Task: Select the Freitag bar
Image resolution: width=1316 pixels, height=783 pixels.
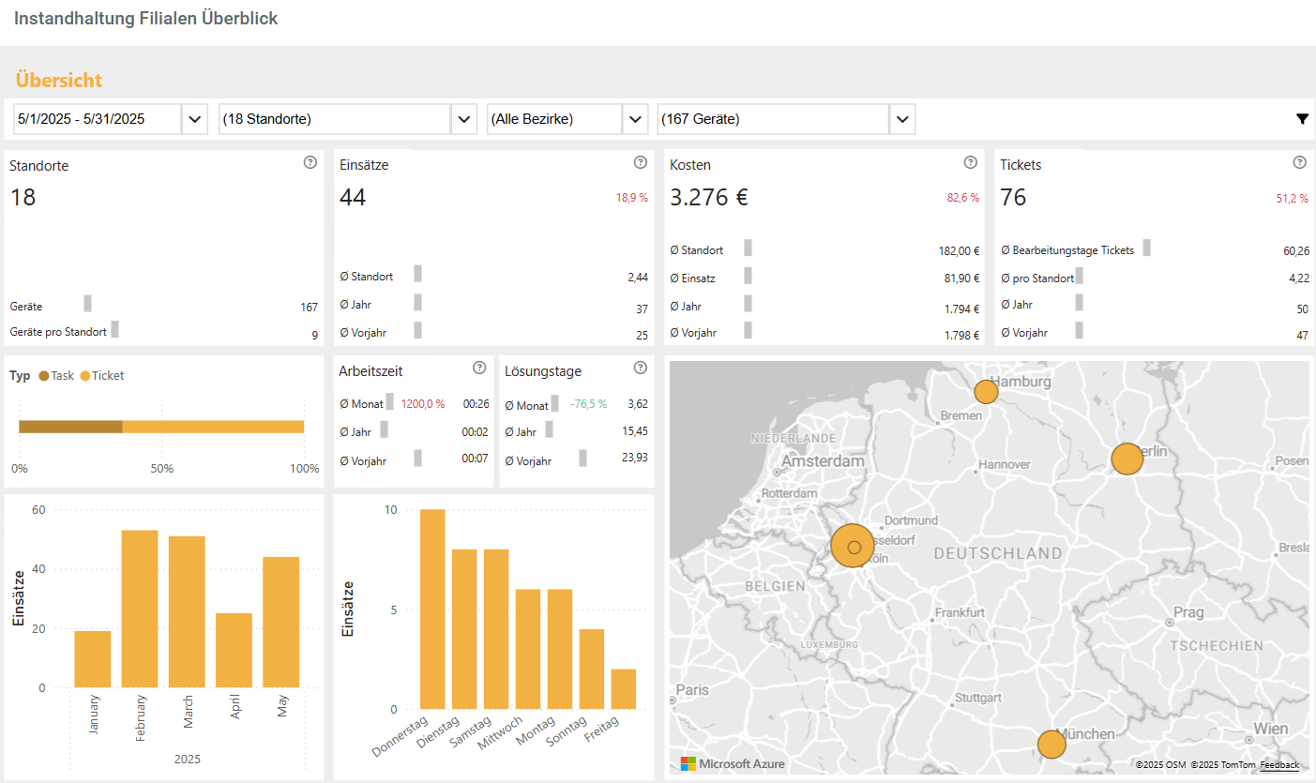Action: pyautogui.click(x=624, y=689)
